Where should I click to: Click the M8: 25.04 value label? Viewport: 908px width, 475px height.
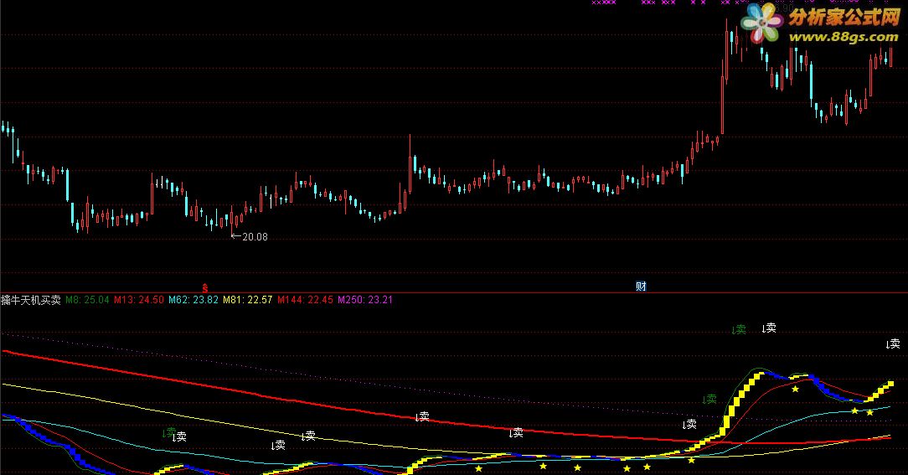click(87, 300)
